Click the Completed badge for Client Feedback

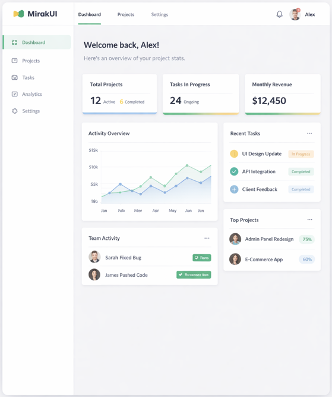point(301,189)
